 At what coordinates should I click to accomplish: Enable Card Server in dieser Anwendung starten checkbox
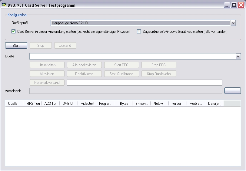(13, 32)
